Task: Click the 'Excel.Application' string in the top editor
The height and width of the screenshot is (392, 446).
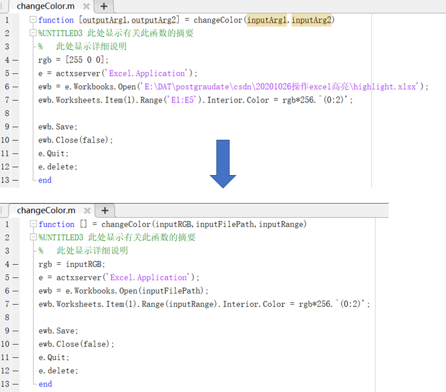Action: tap(147, 73)
